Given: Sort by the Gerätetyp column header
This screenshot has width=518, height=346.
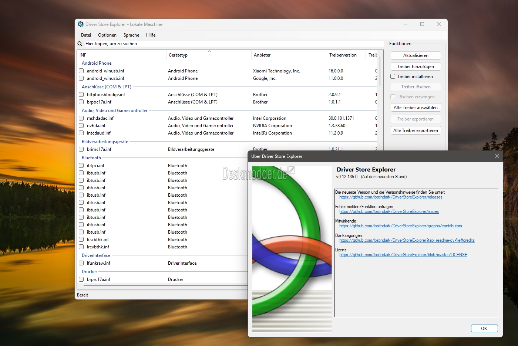Looking at the screenshot, I should tap(178, 55).
